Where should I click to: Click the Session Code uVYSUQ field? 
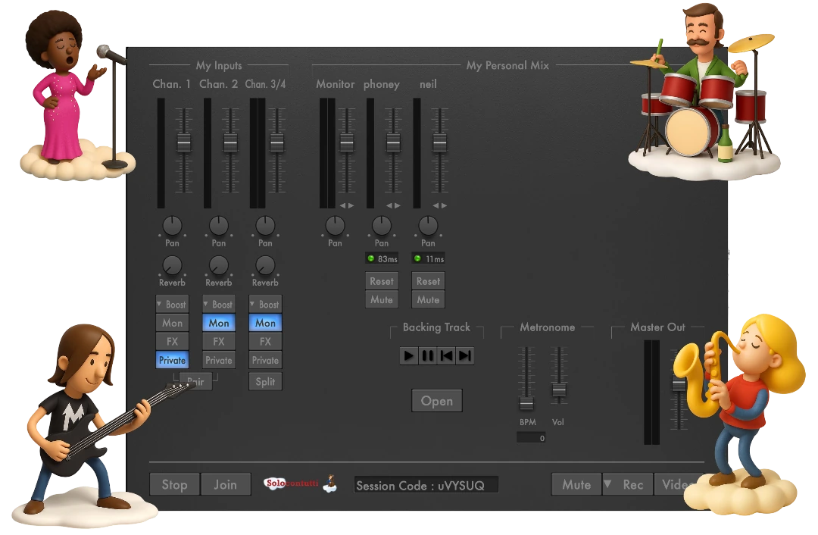click(426, 485)
